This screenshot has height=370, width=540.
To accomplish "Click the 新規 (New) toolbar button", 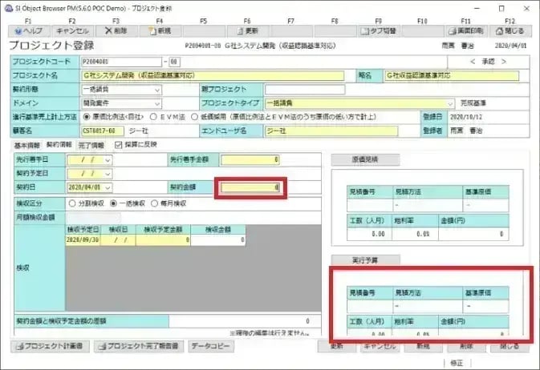I will [x=159, y=30].
